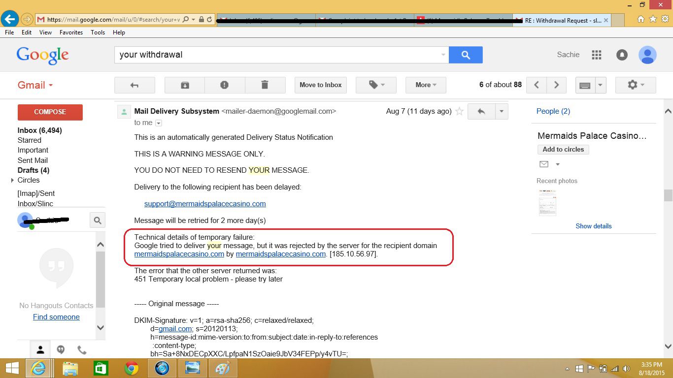Viewport: 673px width, 378px height.
Task: Open the search options dropdown arrow
Action: coord(443,55)
